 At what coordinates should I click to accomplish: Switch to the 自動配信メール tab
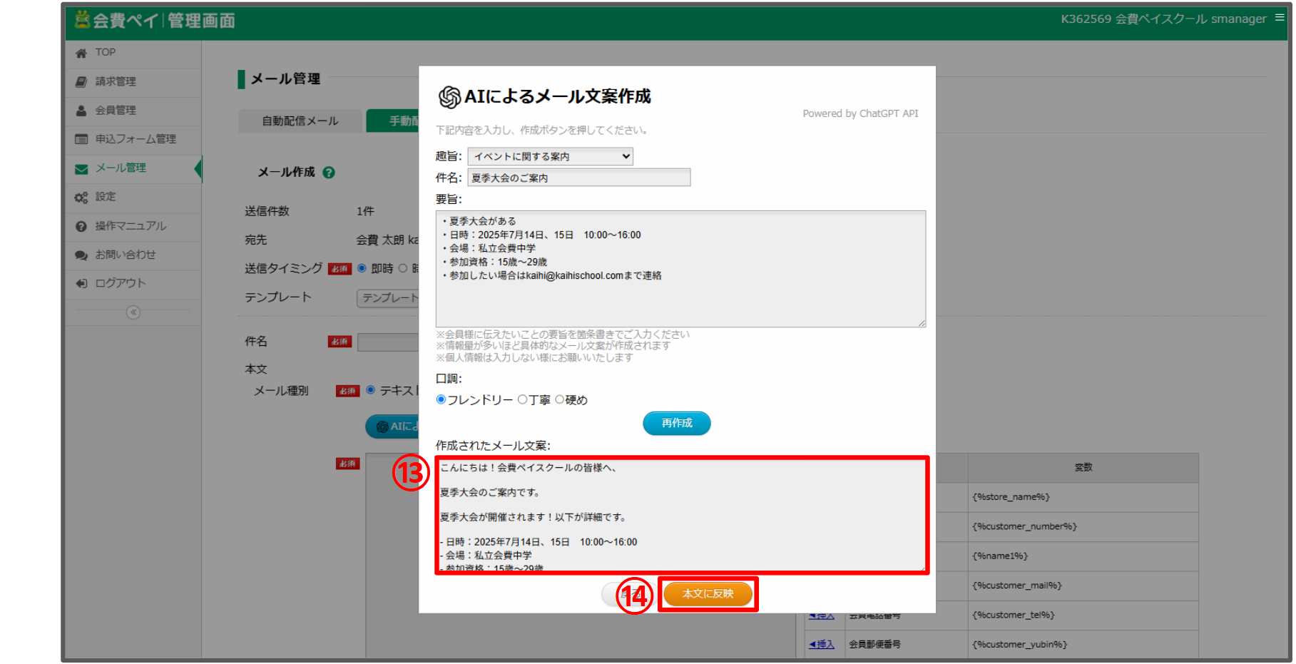click(300, 121)
